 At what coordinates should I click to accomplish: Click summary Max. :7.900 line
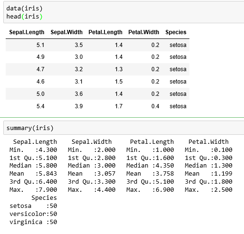[x=33, y=190]
